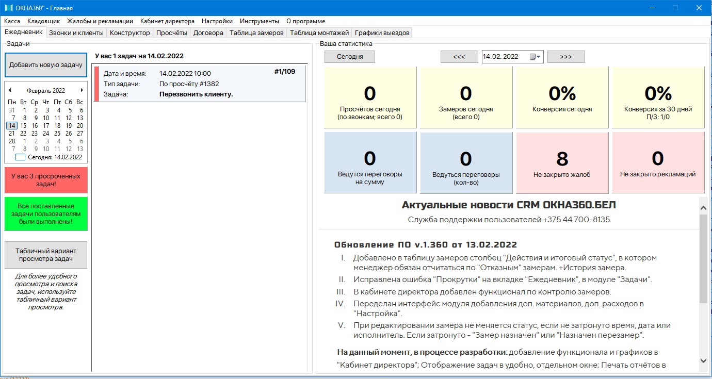
Task: Maximize the ОКНА360 window
Action: point(675,8)
